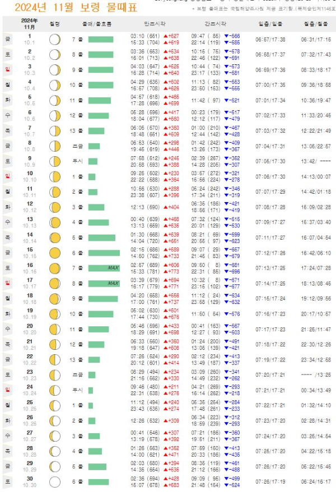Click the sunrise/sunset value '07:12/17:26'

pos(270,253)
